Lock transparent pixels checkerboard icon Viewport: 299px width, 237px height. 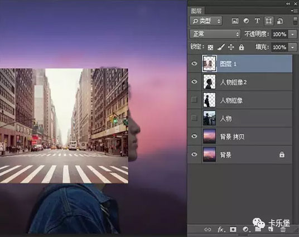(210, 47)
